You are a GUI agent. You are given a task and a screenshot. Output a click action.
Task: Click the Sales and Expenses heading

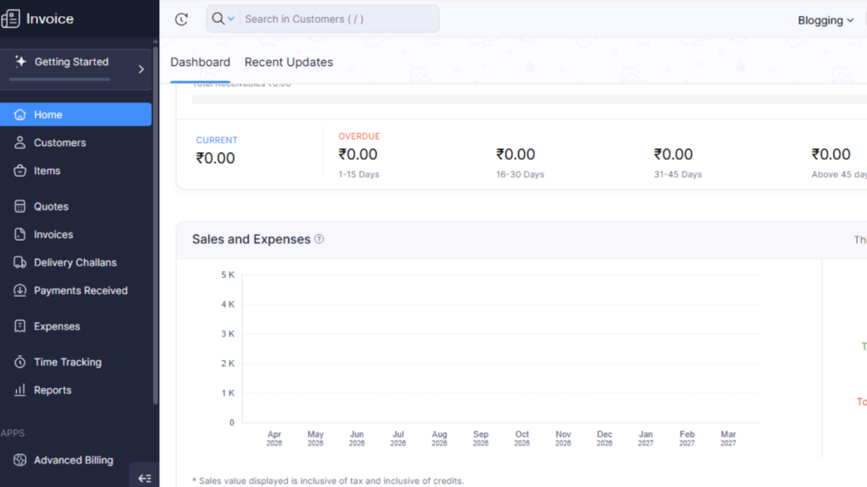tap(251, 239)
